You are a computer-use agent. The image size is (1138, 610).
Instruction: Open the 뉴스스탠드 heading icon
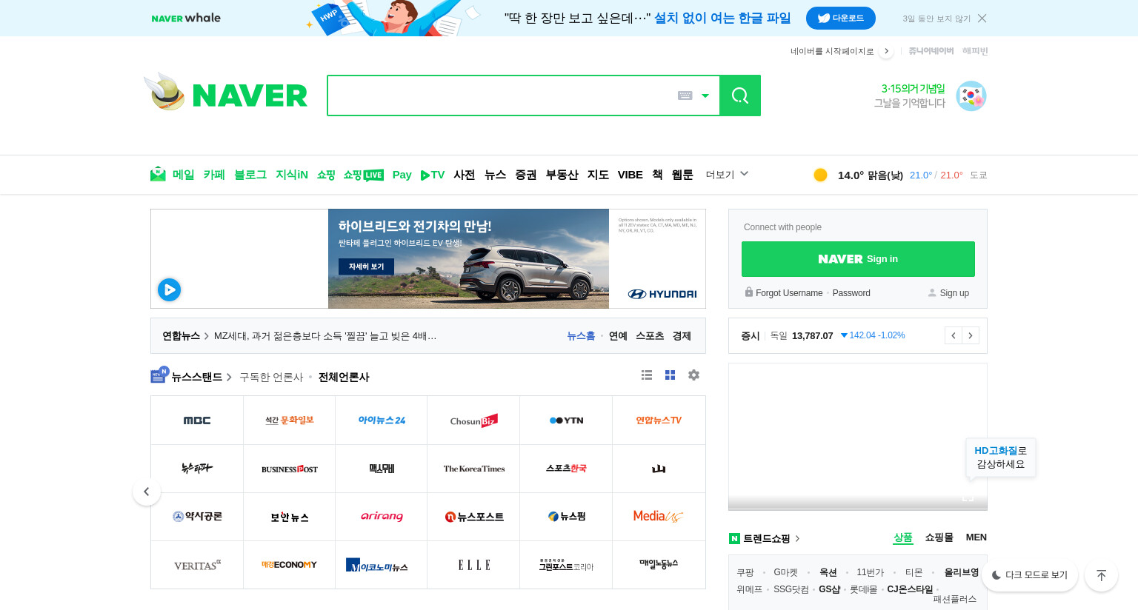click(x=159, y=375)
